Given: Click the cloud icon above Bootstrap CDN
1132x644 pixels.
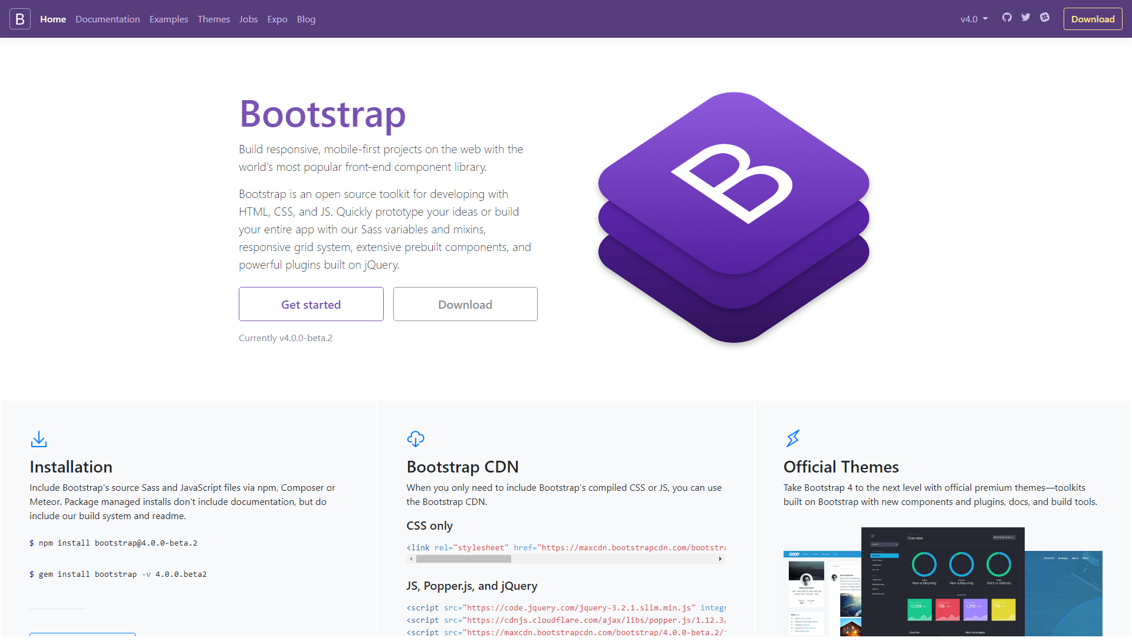Looking at the screenshot, I should (416, 439).
